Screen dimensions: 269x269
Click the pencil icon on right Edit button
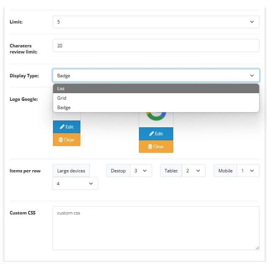click(151, 134)
